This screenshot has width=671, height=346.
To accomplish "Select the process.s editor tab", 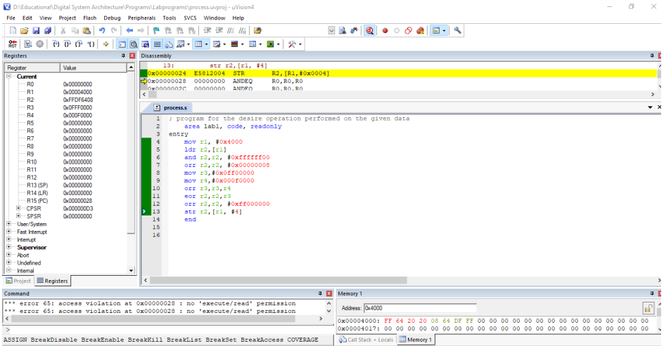I will pos(171,107).
